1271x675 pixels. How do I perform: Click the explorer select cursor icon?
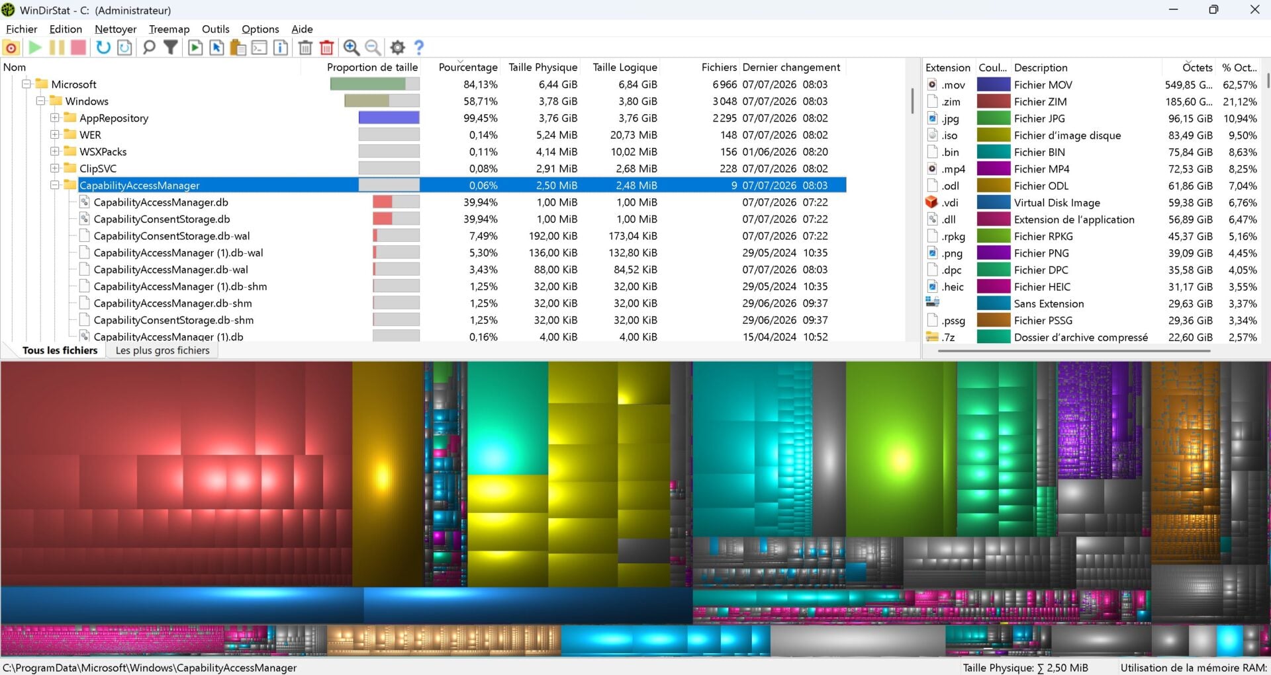(216, 48)
